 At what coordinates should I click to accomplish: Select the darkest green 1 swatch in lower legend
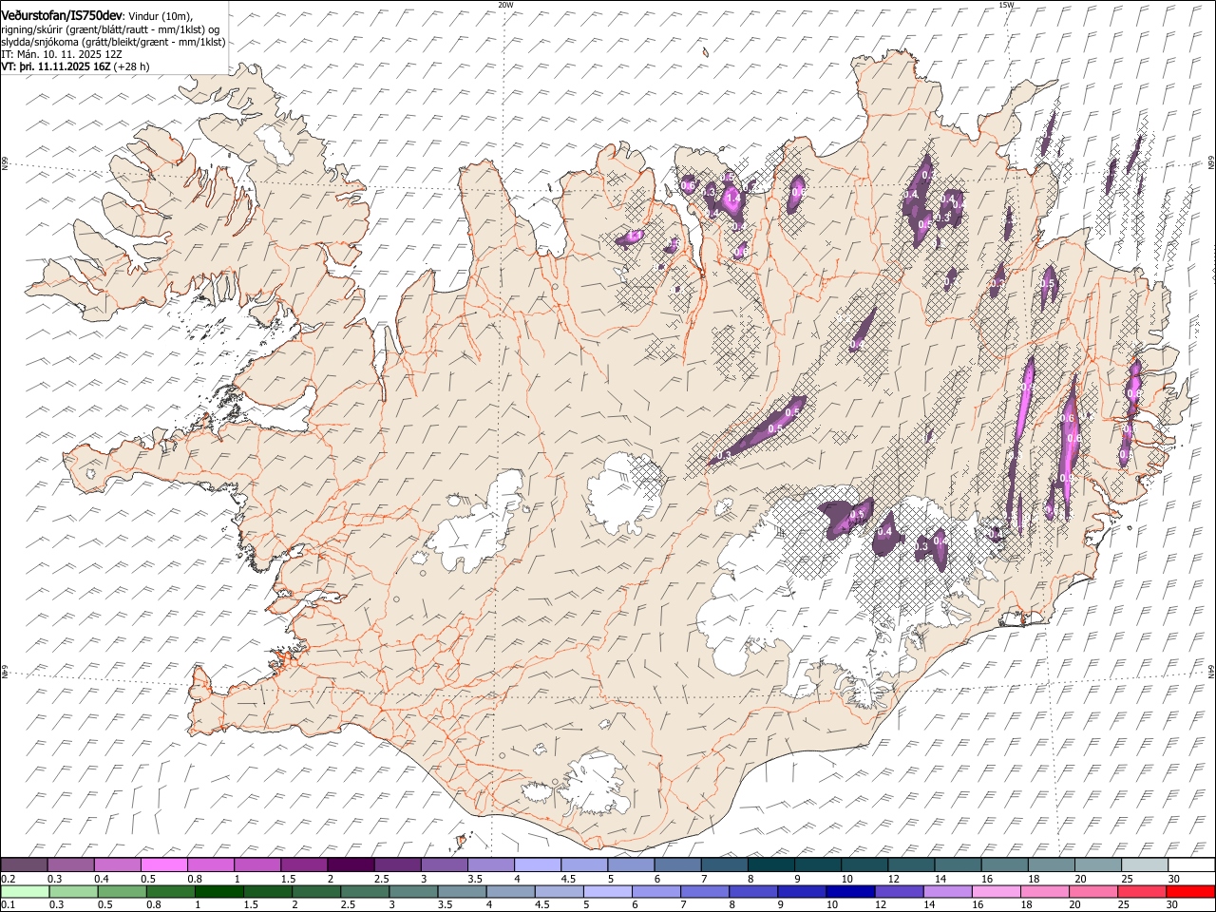[x=218, y=892]
